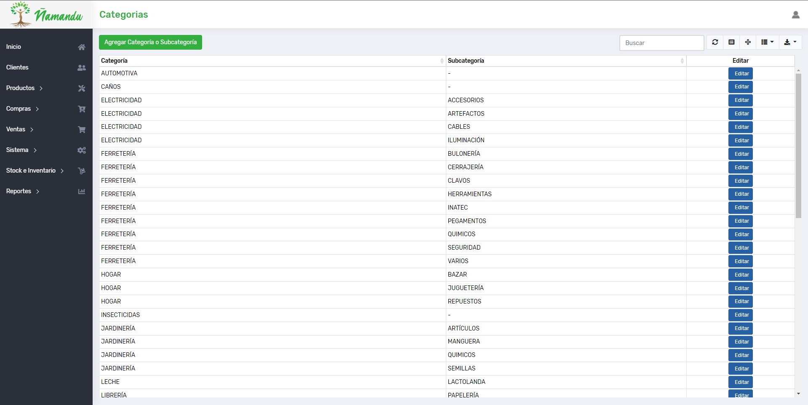The width and height of the screenshot is (808, 405).
Task: Click Editar for the HERRAMIENTAS row
Action: coord(741,194)
